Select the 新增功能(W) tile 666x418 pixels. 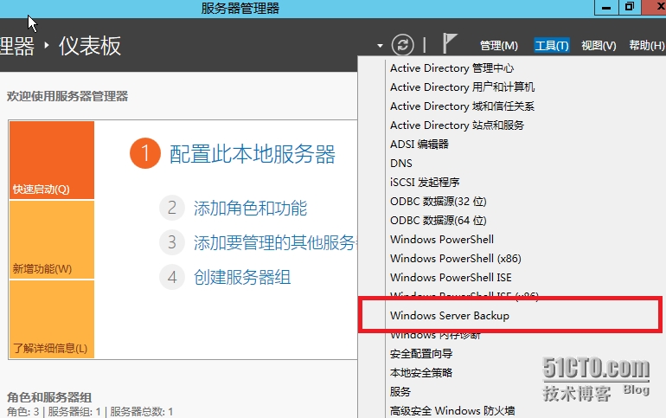(52, 240)
